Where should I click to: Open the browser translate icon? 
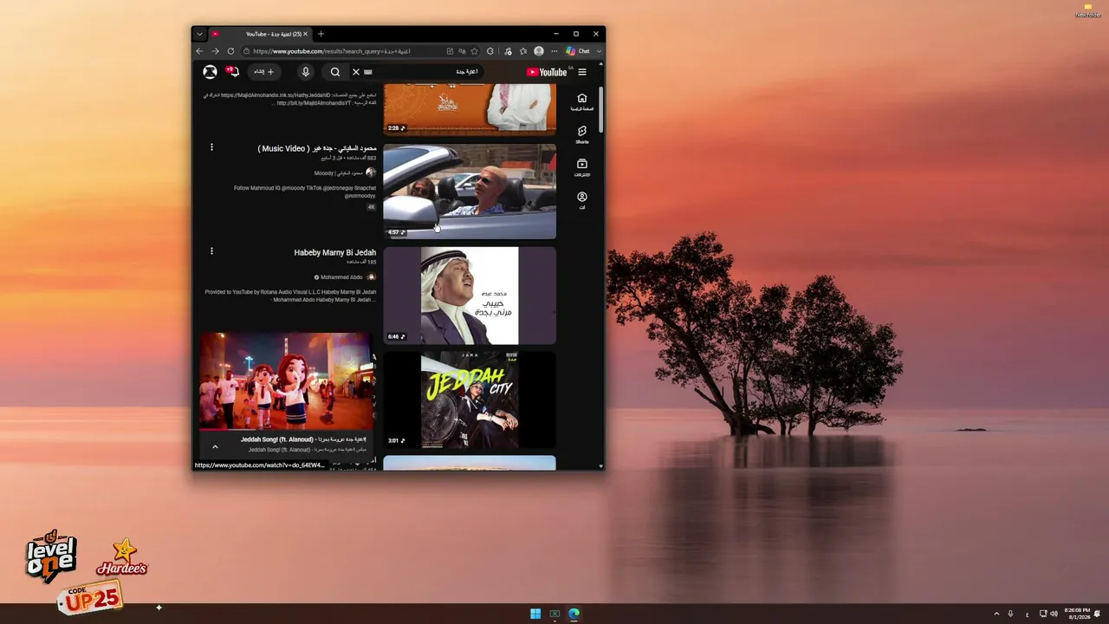pyautogui.click(x=462, y=51)
